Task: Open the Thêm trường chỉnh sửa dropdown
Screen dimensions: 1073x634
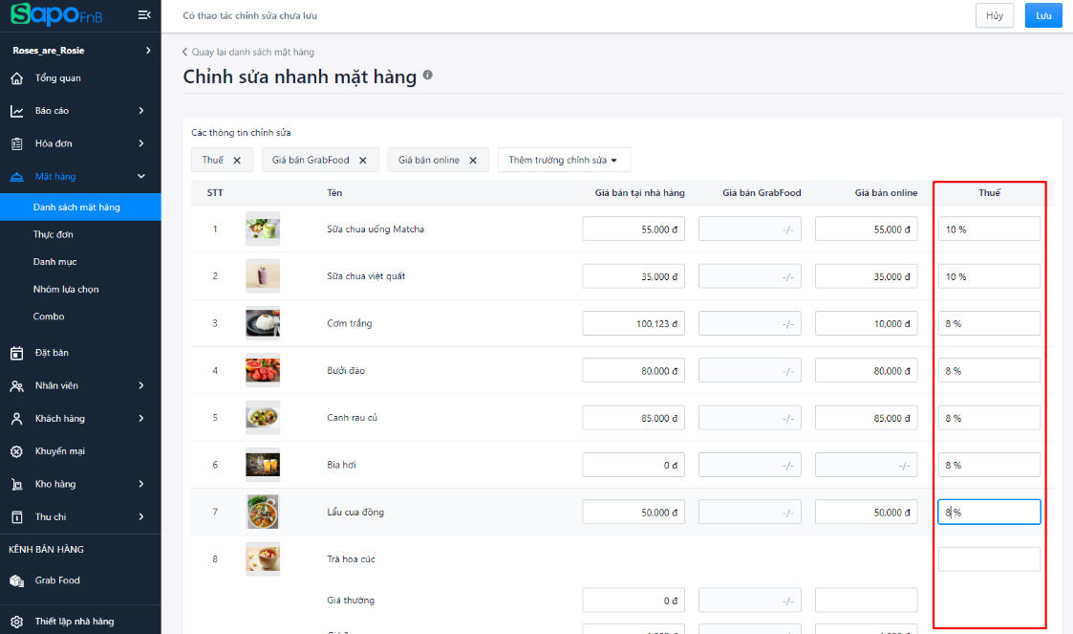Action: (x=564, y=160)
